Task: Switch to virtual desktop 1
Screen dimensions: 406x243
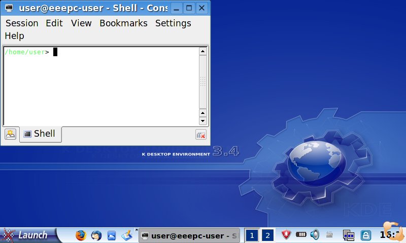Action: [x=252, y=235]
